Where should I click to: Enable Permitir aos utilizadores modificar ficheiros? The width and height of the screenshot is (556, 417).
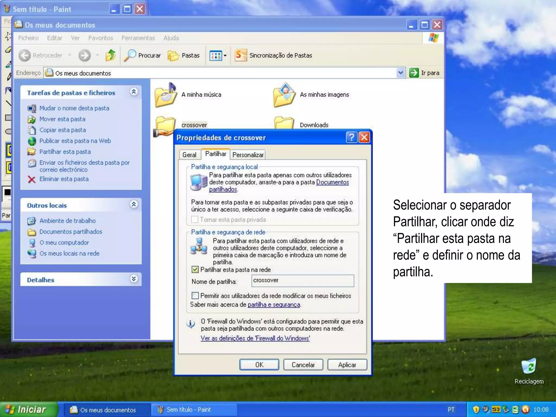(x=195, y=296)
